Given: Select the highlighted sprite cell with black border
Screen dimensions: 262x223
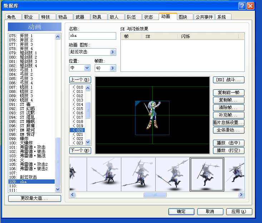Looking at the screenshot, I should click(207, 174).
